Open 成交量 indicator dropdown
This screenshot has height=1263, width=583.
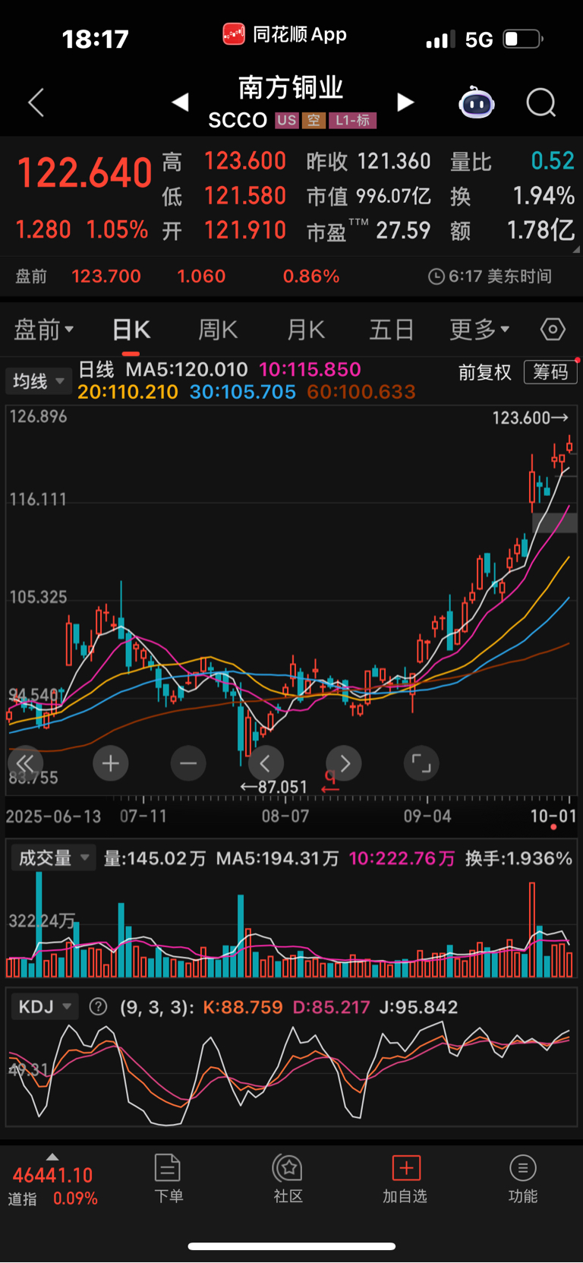(x=53, y=858)
